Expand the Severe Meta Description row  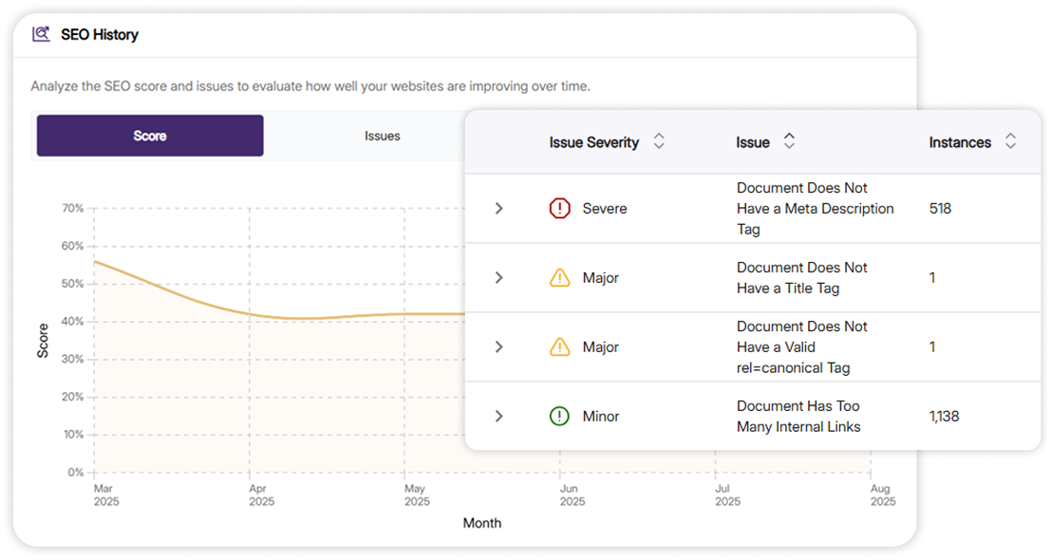coord(499,208)
